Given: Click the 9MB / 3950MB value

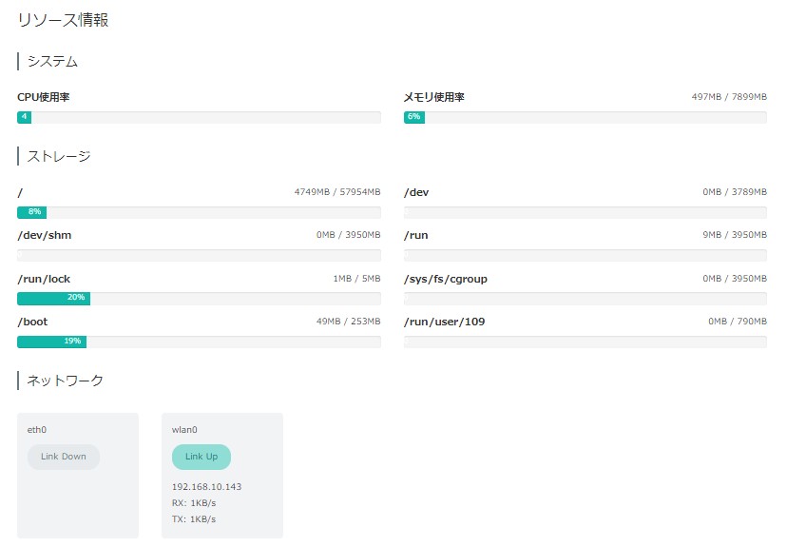Looking at the screenshot, I should click(x=735, y=235).
